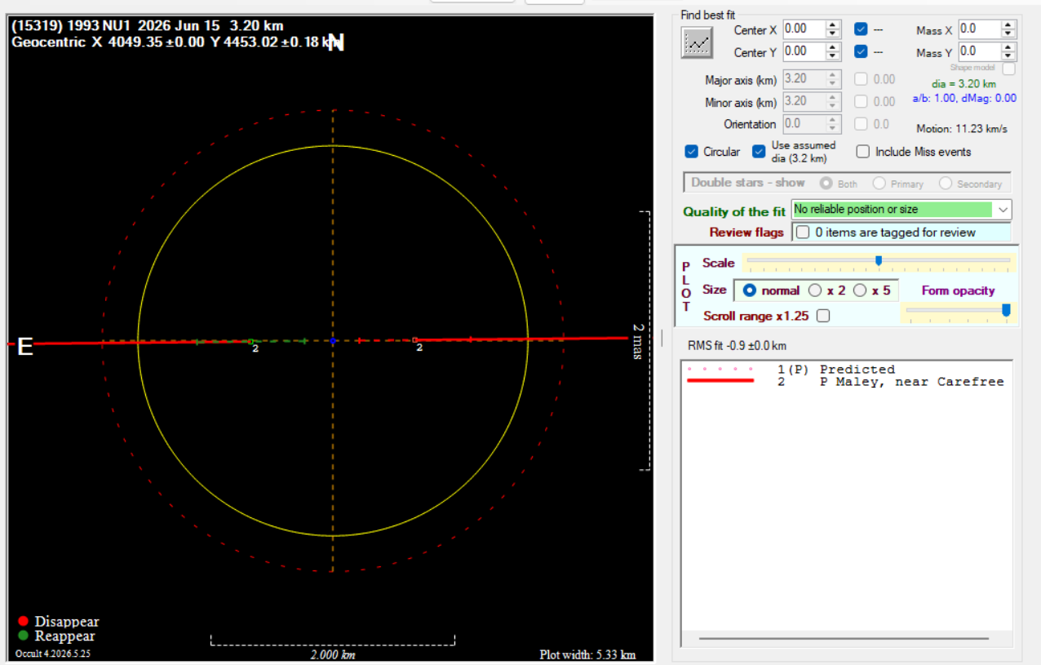Decrease Mass Y with its down arrow
This screenshot has width=1041, height=665.
point(1008,56)
